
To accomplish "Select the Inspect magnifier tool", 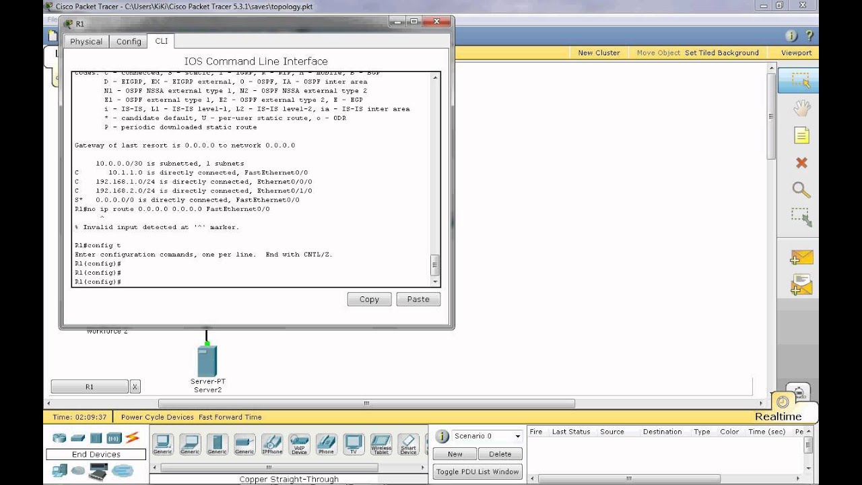I will [x=801, y=190].
